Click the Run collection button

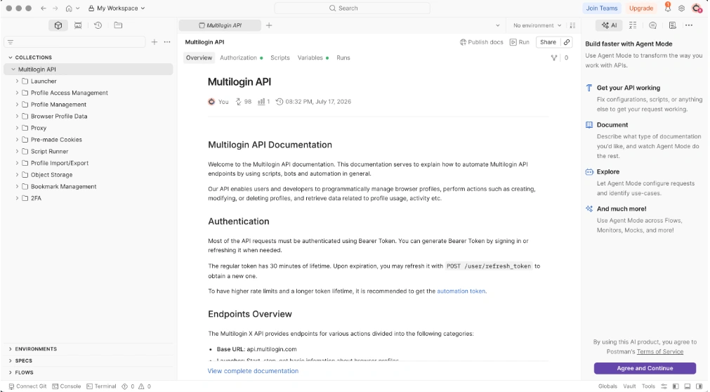520,42
